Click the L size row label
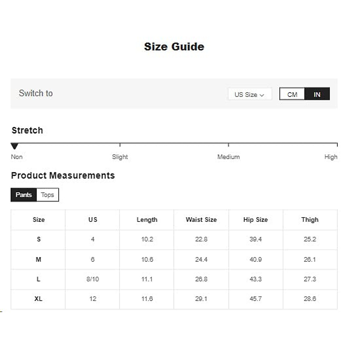Screen dimensions: 348x348 [38, 279]
